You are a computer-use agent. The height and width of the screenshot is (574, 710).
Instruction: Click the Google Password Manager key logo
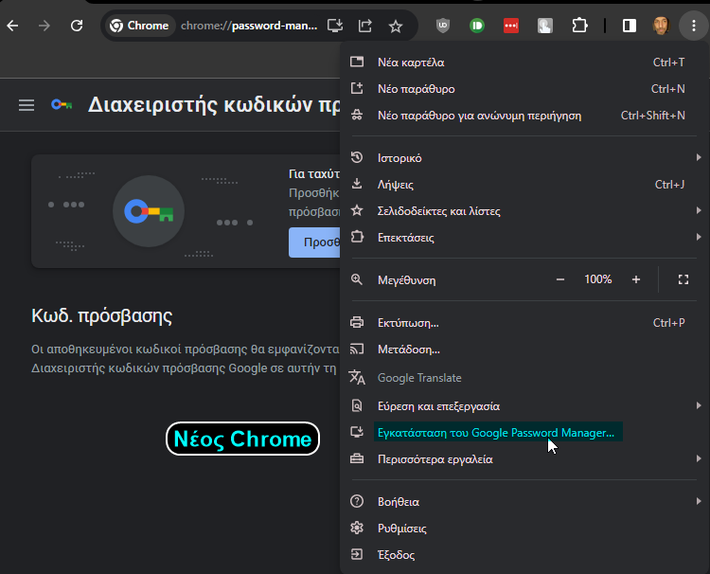point(62,105)
